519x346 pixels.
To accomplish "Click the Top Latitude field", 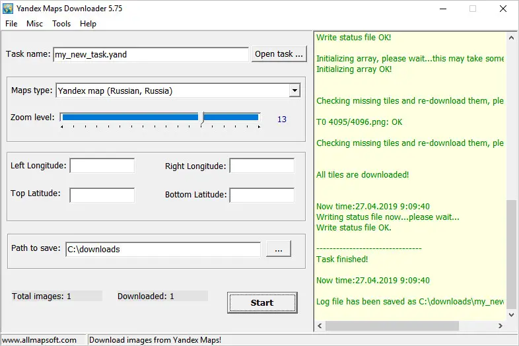I will (102, 195).
